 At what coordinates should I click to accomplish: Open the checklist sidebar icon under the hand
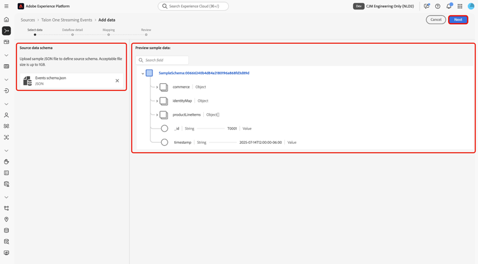(6, 173)
